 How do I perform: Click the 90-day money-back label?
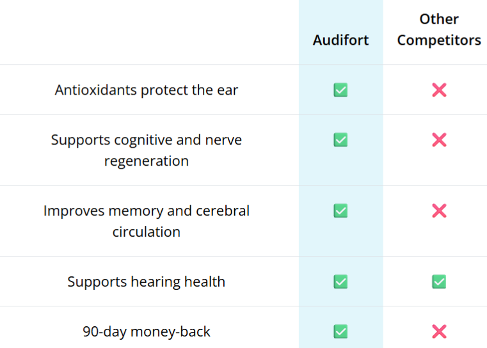[147, 331]
